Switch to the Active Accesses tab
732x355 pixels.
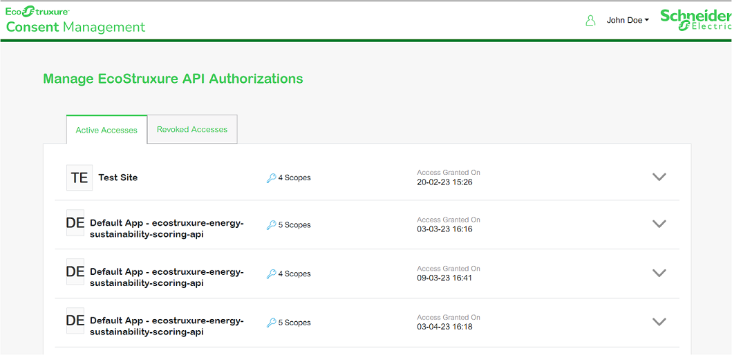107,130
